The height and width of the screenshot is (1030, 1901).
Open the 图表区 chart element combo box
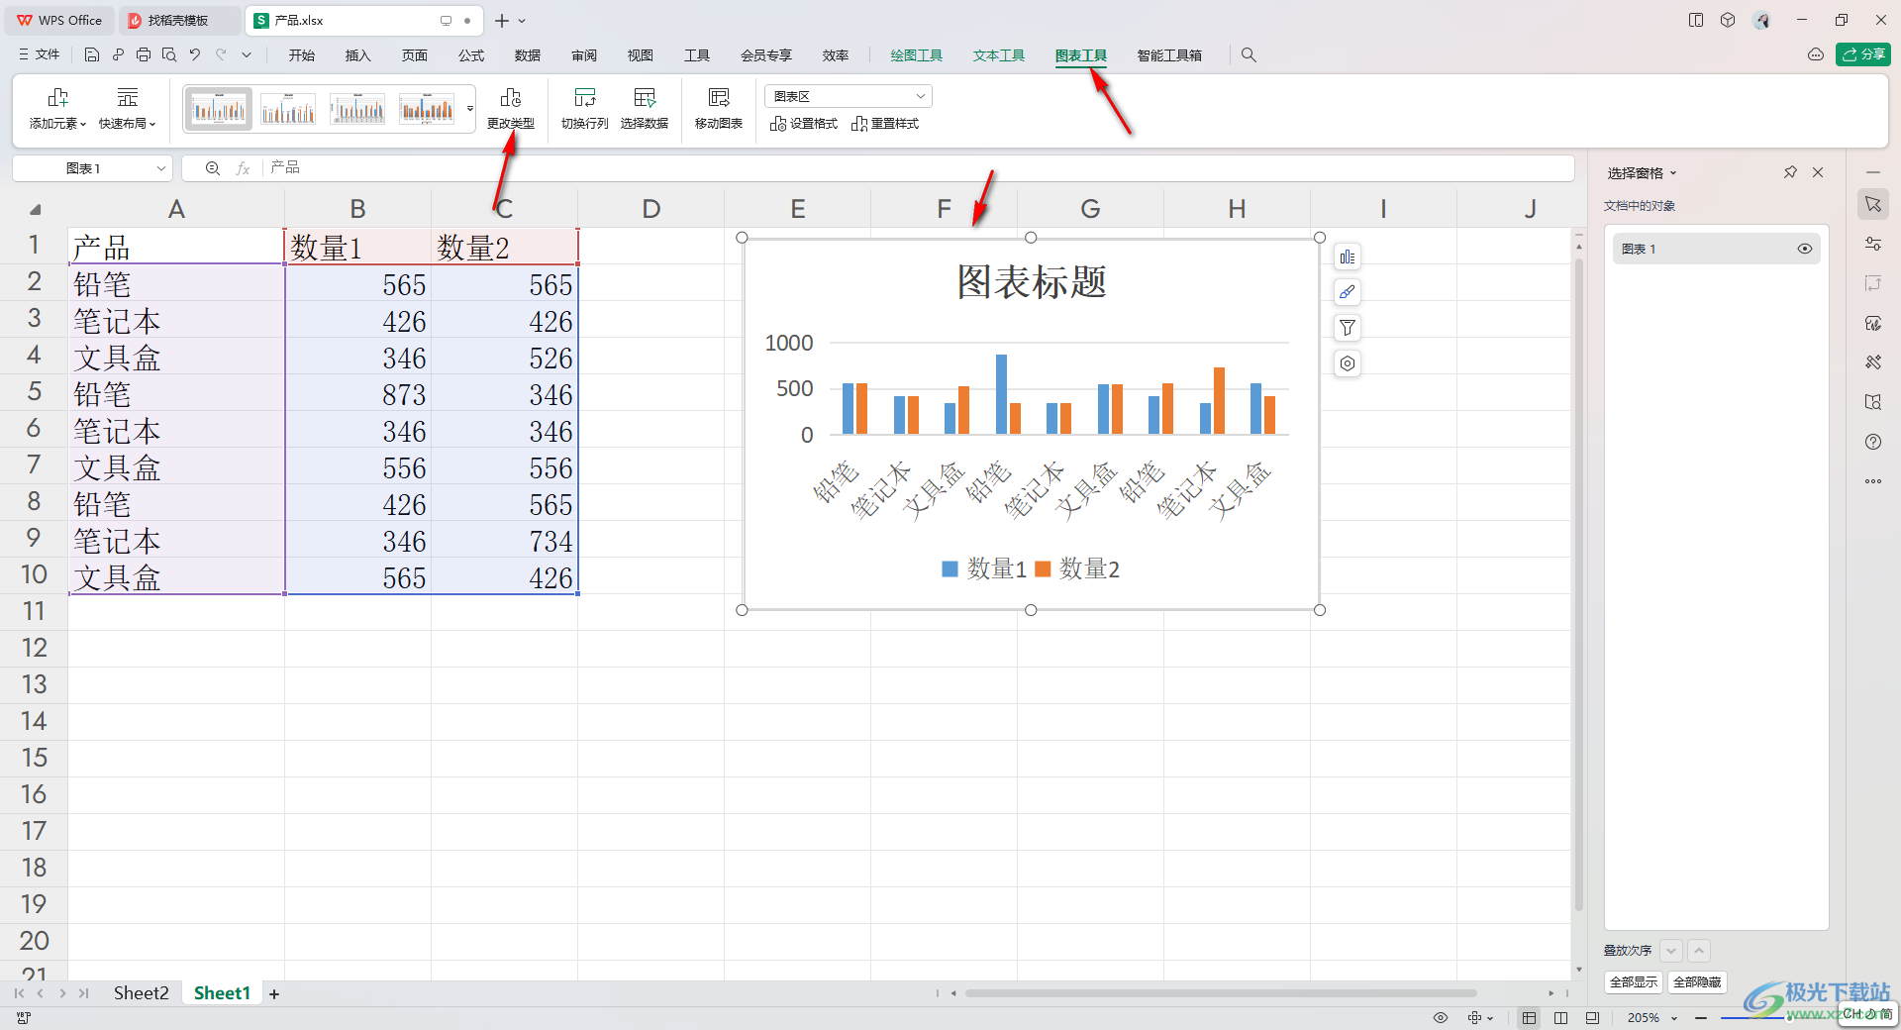pos(849,96)
